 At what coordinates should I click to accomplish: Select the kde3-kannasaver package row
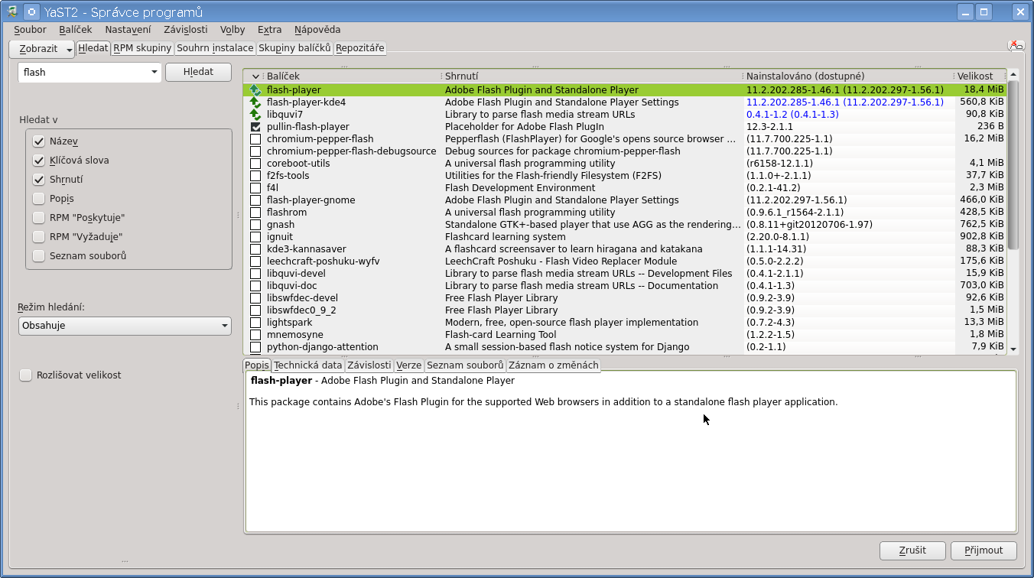pos(625,249)
